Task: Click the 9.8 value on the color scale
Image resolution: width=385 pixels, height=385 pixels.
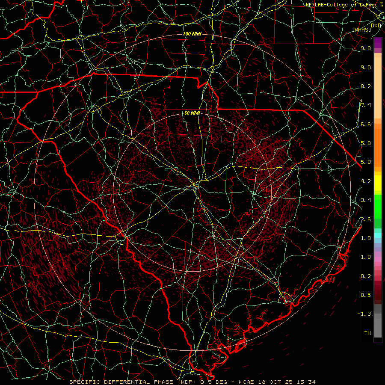Action: click(x=366, y=48)
